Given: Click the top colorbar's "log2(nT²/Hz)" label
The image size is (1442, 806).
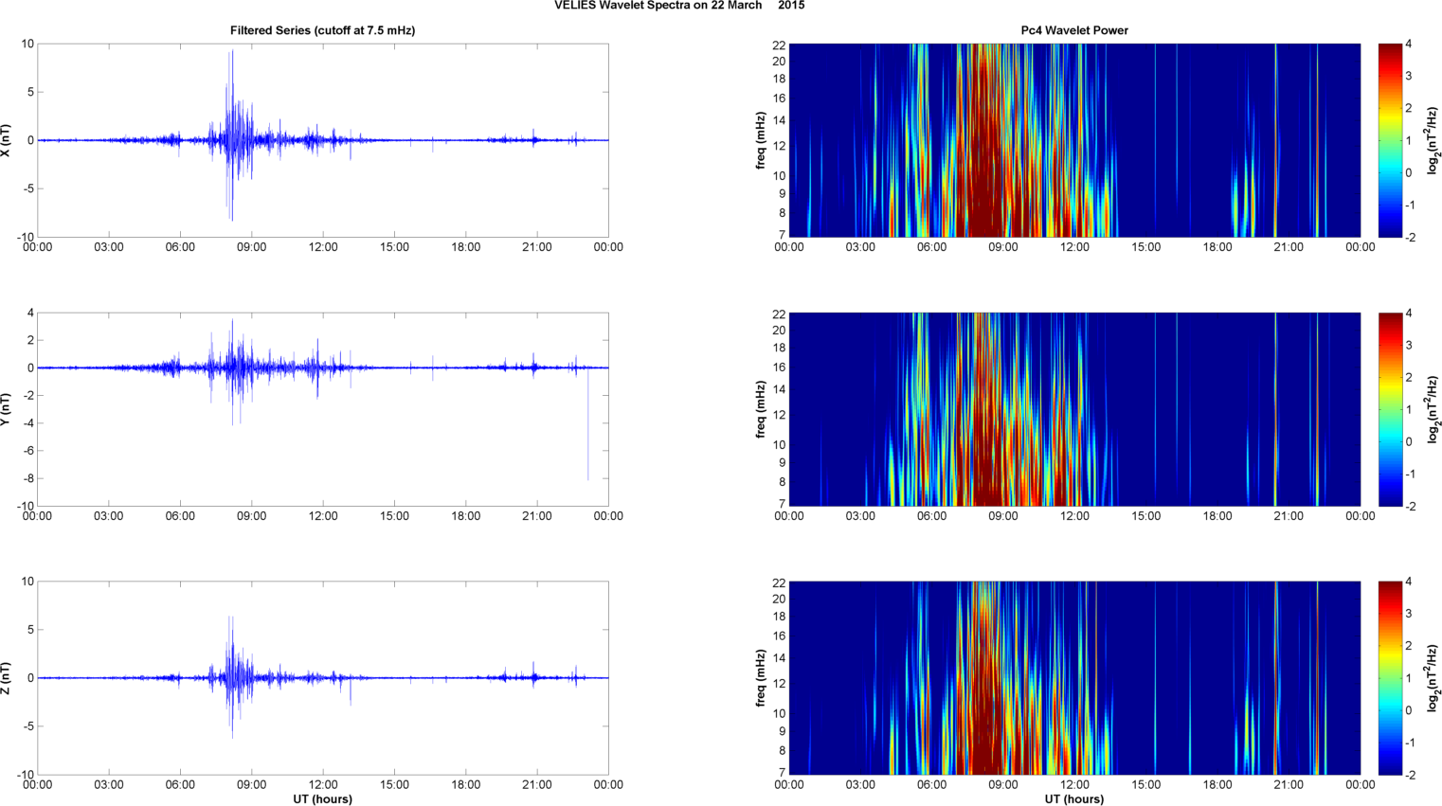Looking at the screenshot, I should [x=1433, y=140].
